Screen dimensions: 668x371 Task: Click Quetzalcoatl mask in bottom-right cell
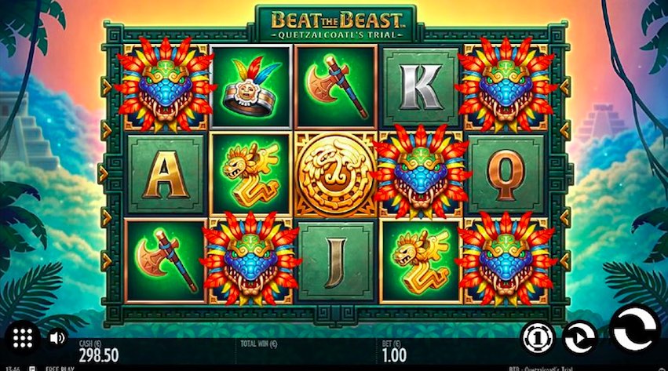click(506, 259)
